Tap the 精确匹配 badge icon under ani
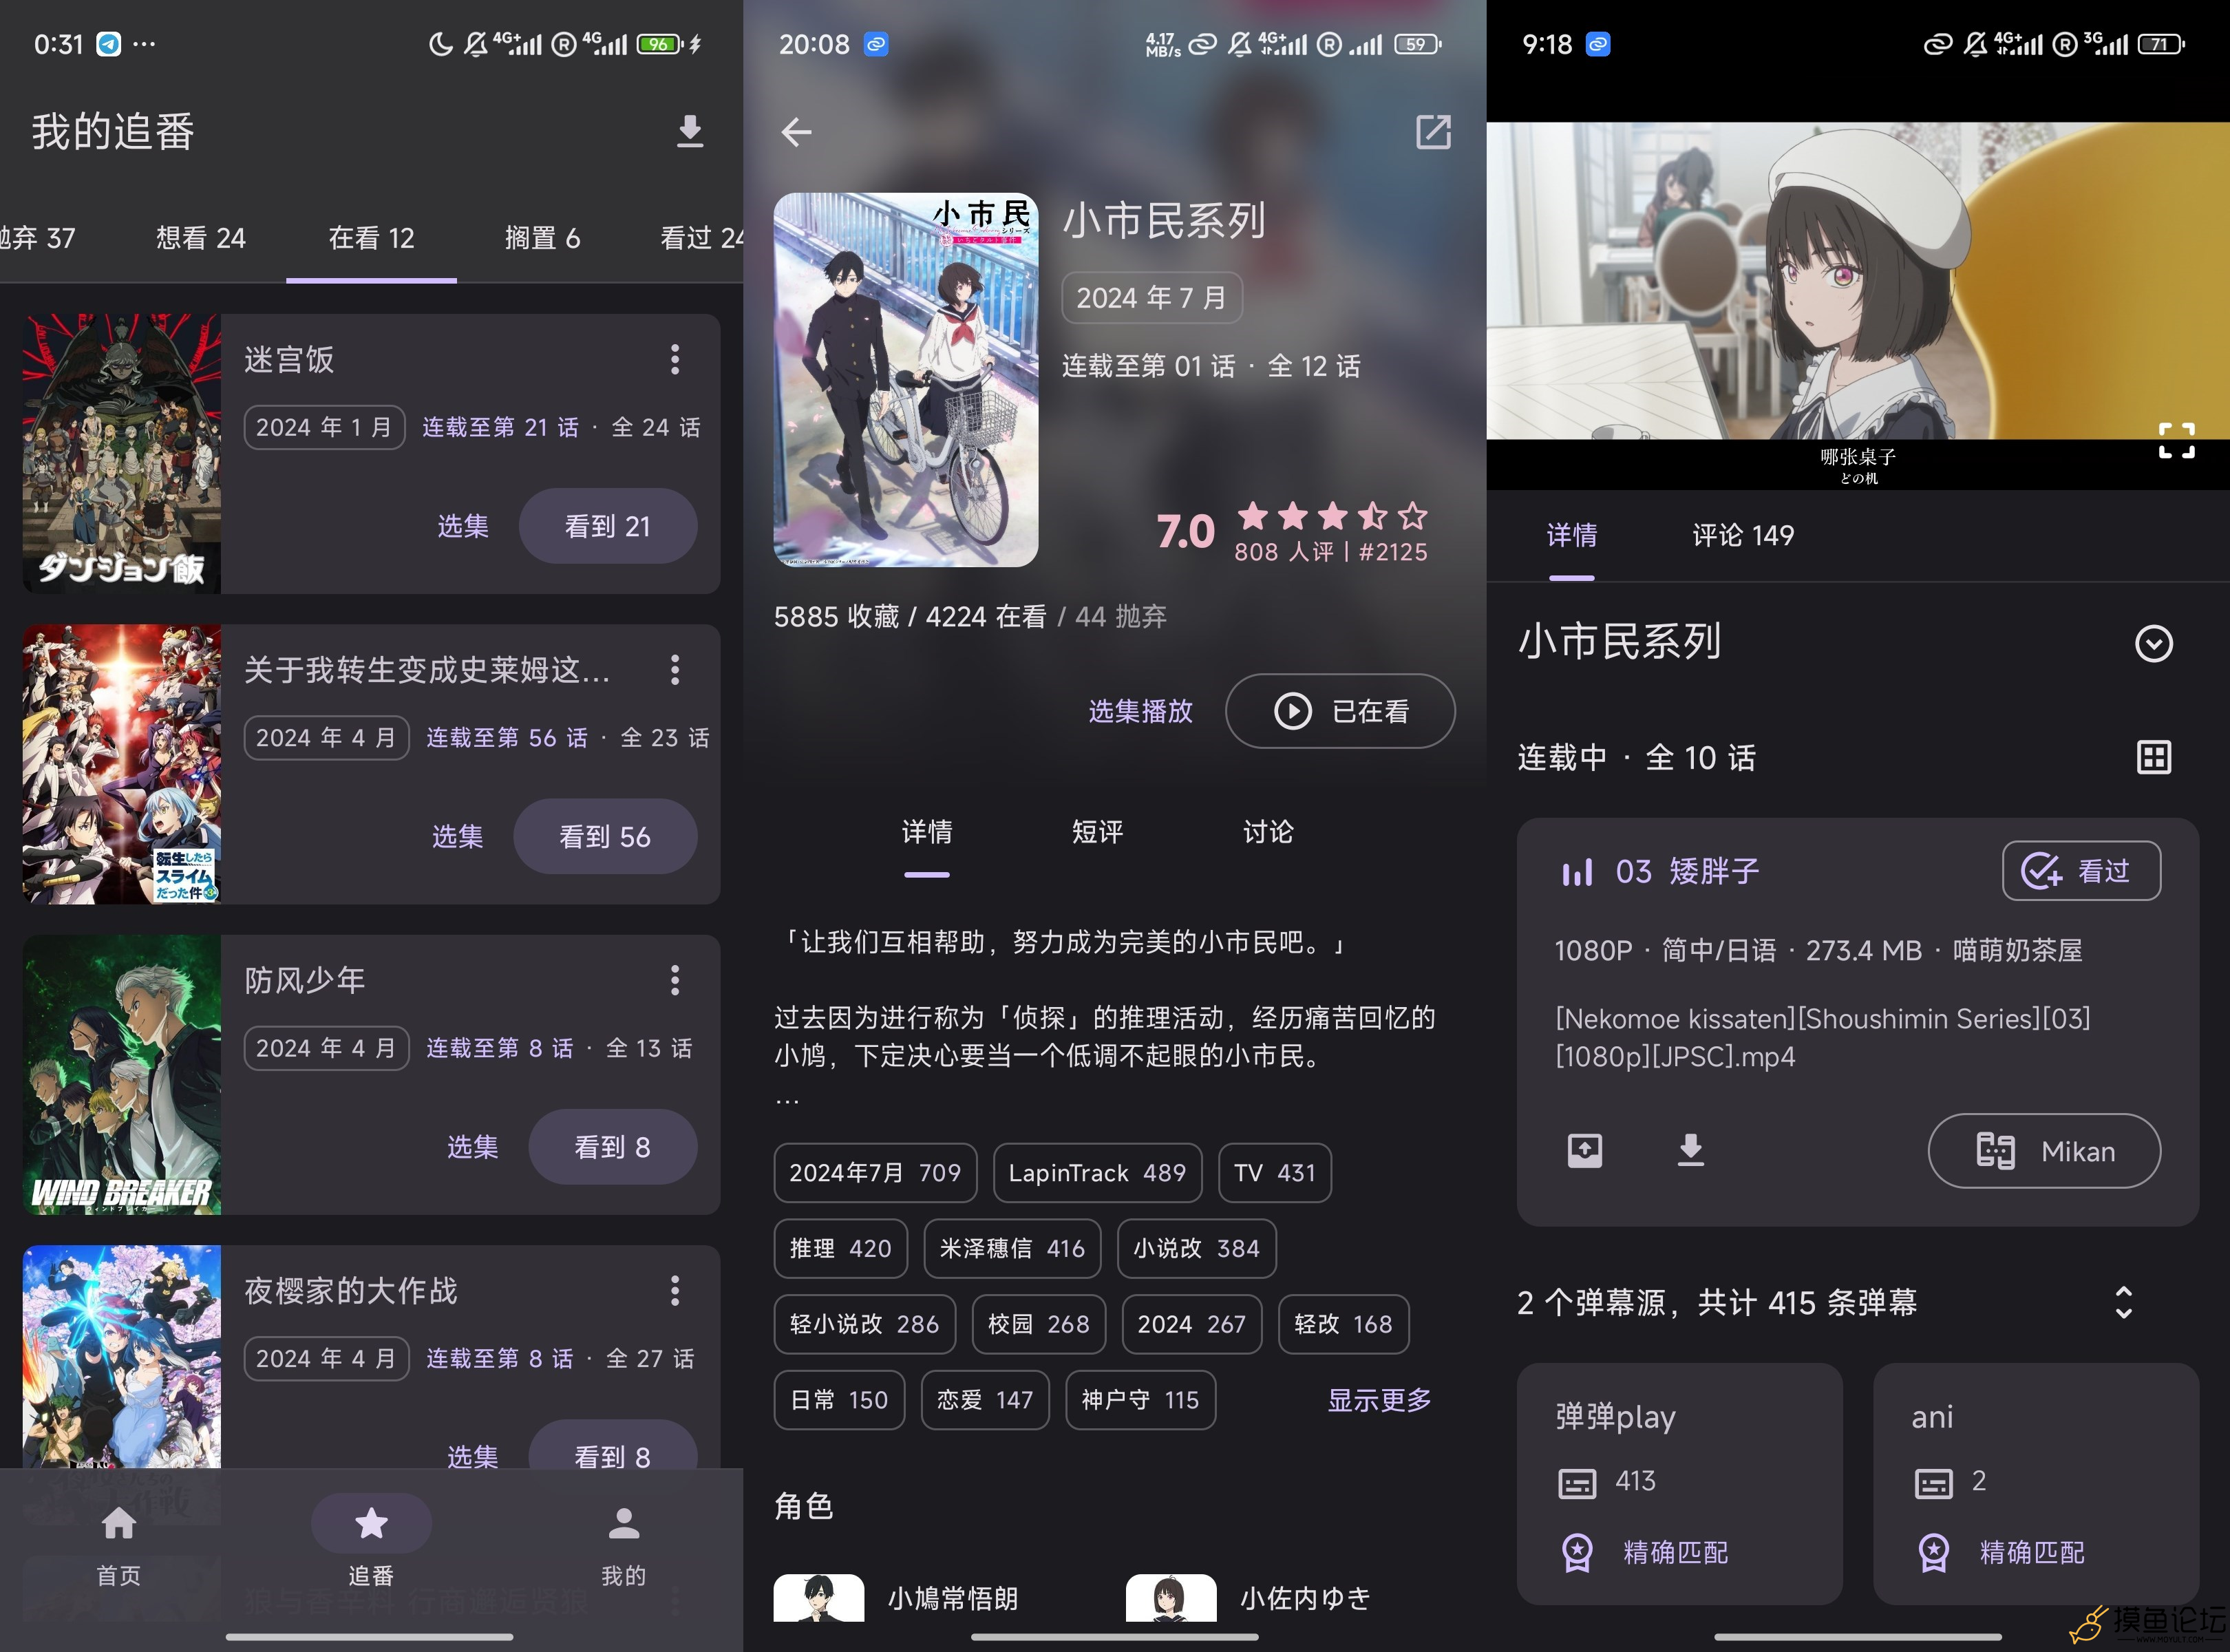This screenshot has width=2230, height=1652. [x=1933, y=1553]
